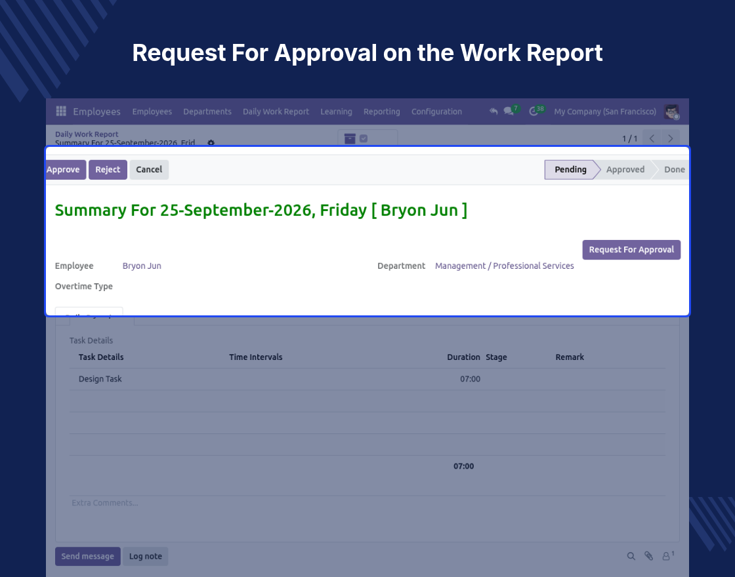Click the 1 / 1 record counter
The width and height of the screenshot is (735, 577).
point(629,138)
